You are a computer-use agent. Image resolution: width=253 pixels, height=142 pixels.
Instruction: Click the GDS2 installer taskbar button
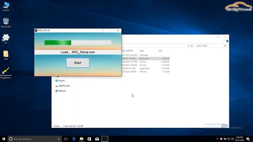coord(105,139)
